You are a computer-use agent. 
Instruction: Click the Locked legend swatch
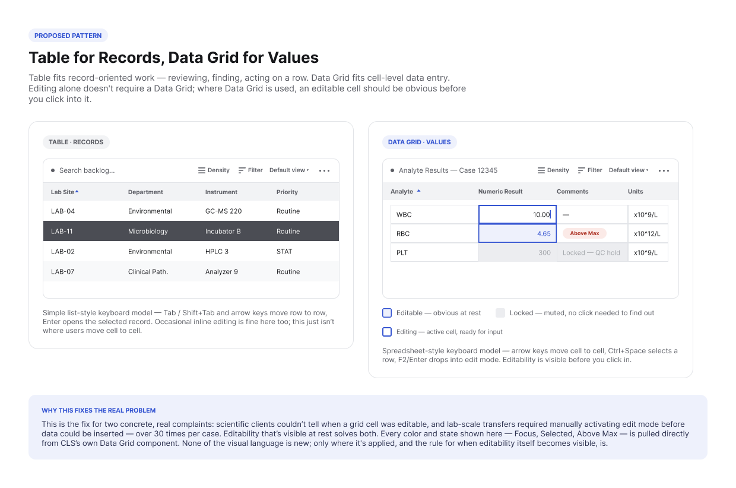click(500, 313)
